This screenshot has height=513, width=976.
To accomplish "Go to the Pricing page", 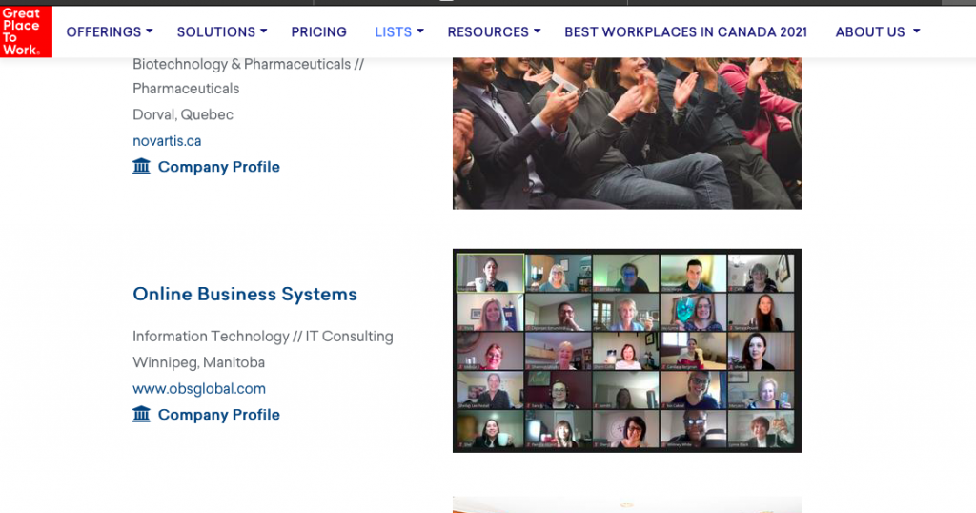I will coord(318,31).
